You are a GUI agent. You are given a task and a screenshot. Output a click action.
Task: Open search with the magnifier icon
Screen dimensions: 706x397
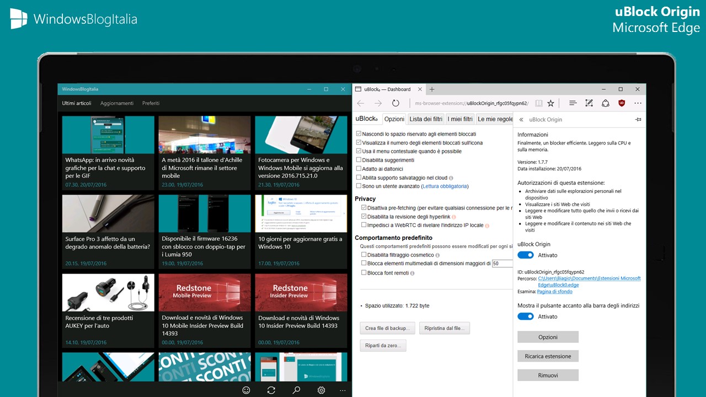[x=296, y=390]
